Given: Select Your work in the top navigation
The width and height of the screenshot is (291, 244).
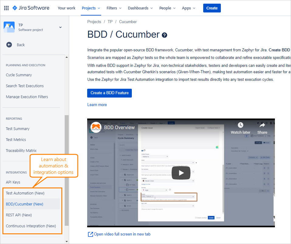Looking at the screenshot, I should pyautogui.click(x=66, y=8).
